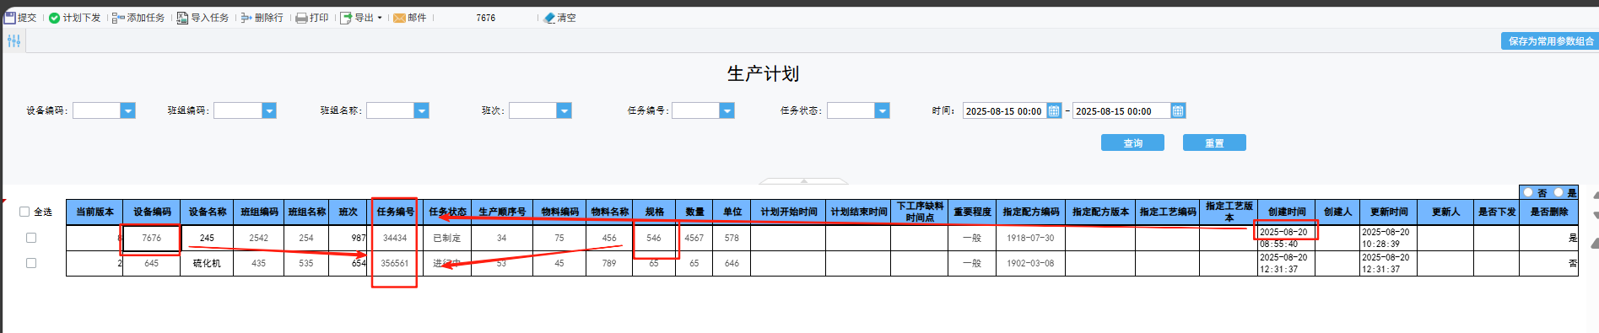Image resolution: width=1599 pixels, height=333 pixels.
Task: Expand the 任务编号 dropdown
Action: coord(727,110)
